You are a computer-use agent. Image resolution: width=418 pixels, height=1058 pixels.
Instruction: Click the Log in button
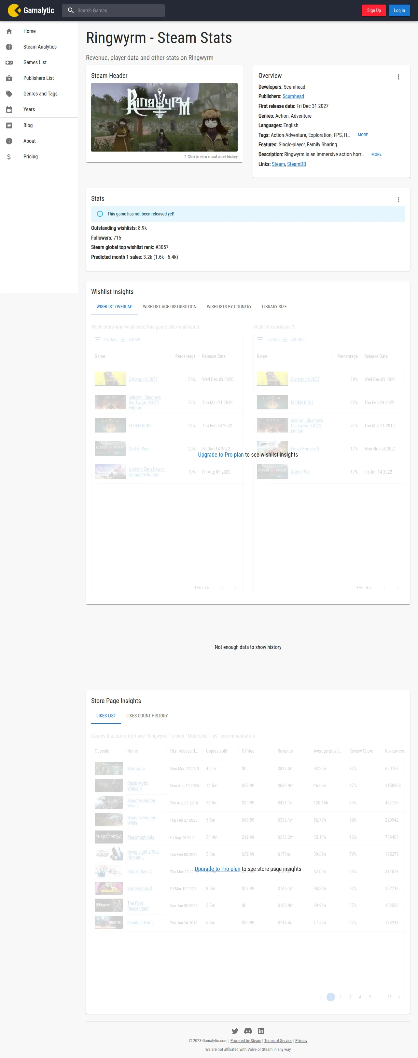(399, 10)
